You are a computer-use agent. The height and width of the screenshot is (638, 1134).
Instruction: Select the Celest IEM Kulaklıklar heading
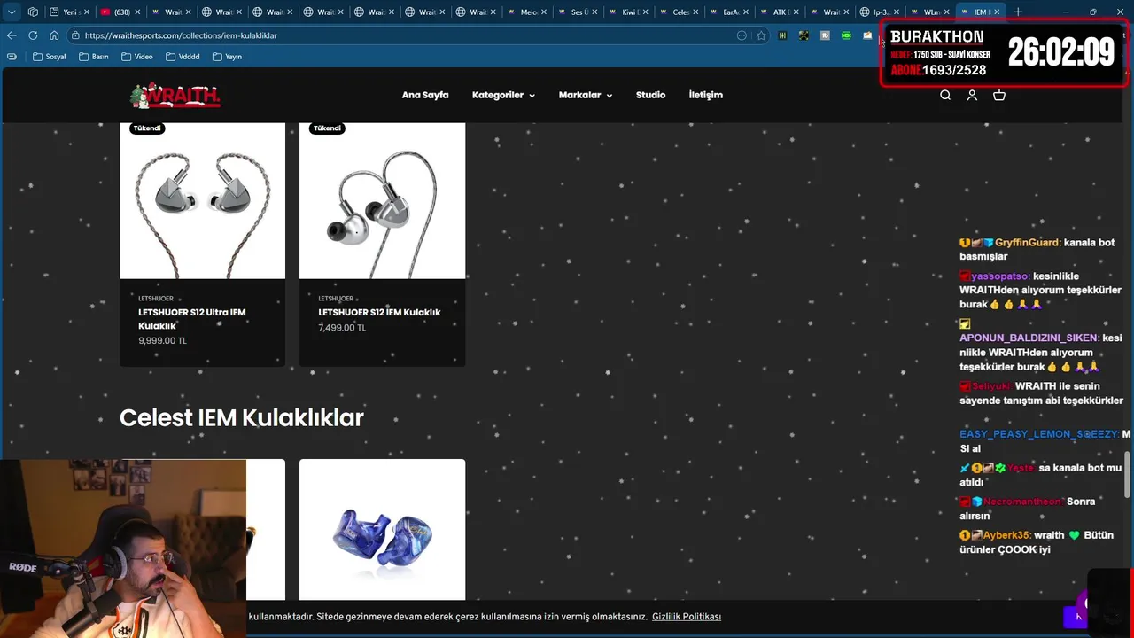click(242, 418)
